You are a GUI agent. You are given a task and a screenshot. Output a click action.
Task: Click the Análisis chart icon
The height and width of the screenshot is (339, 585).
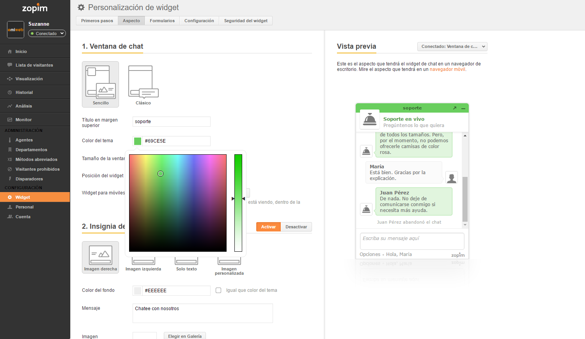pyautogui.click(x=10, y=106)
